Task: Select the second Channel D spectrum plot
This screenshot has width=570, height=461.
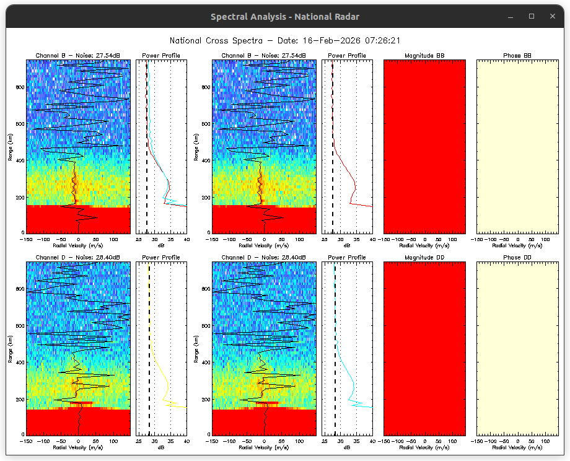Action: (264, 348)
